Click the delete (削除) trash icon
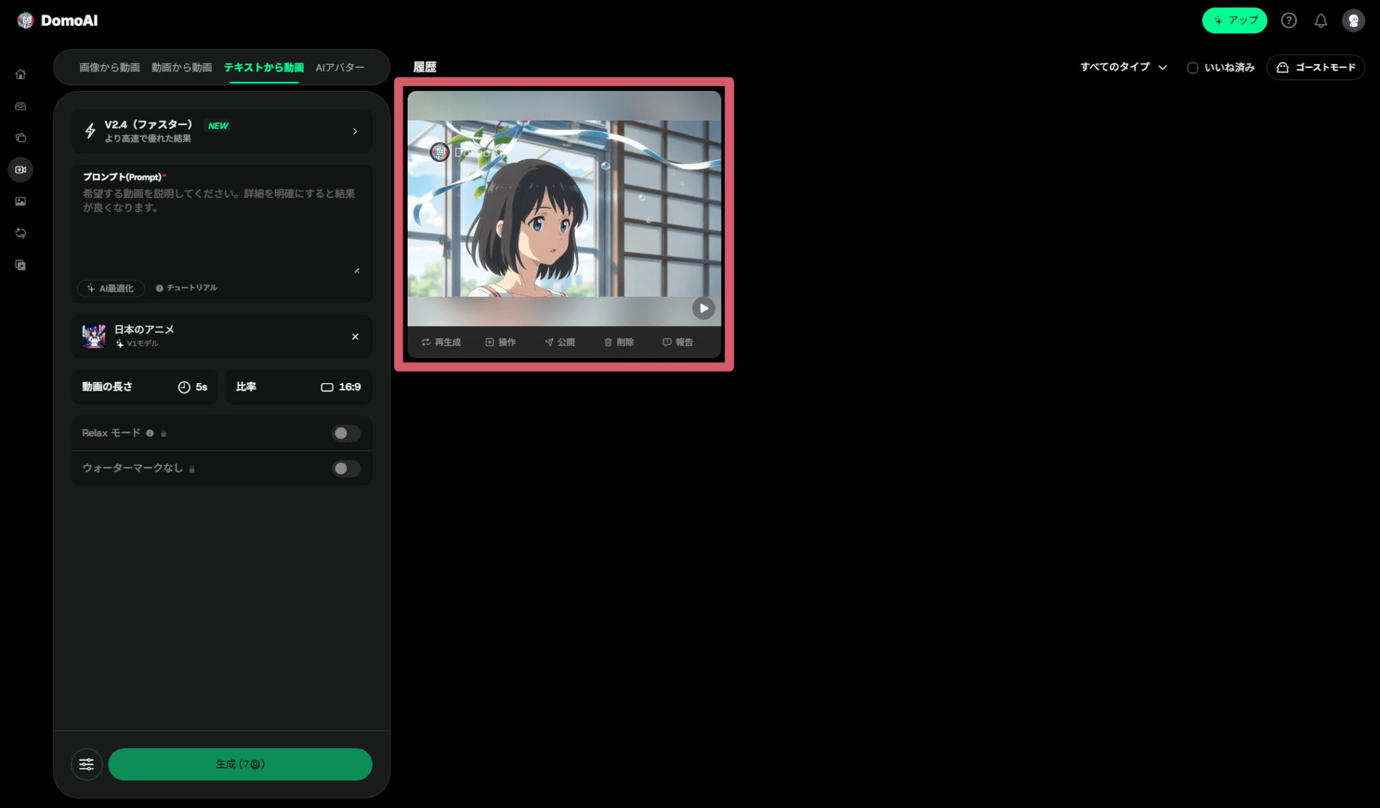 click(x=619, y=342)
